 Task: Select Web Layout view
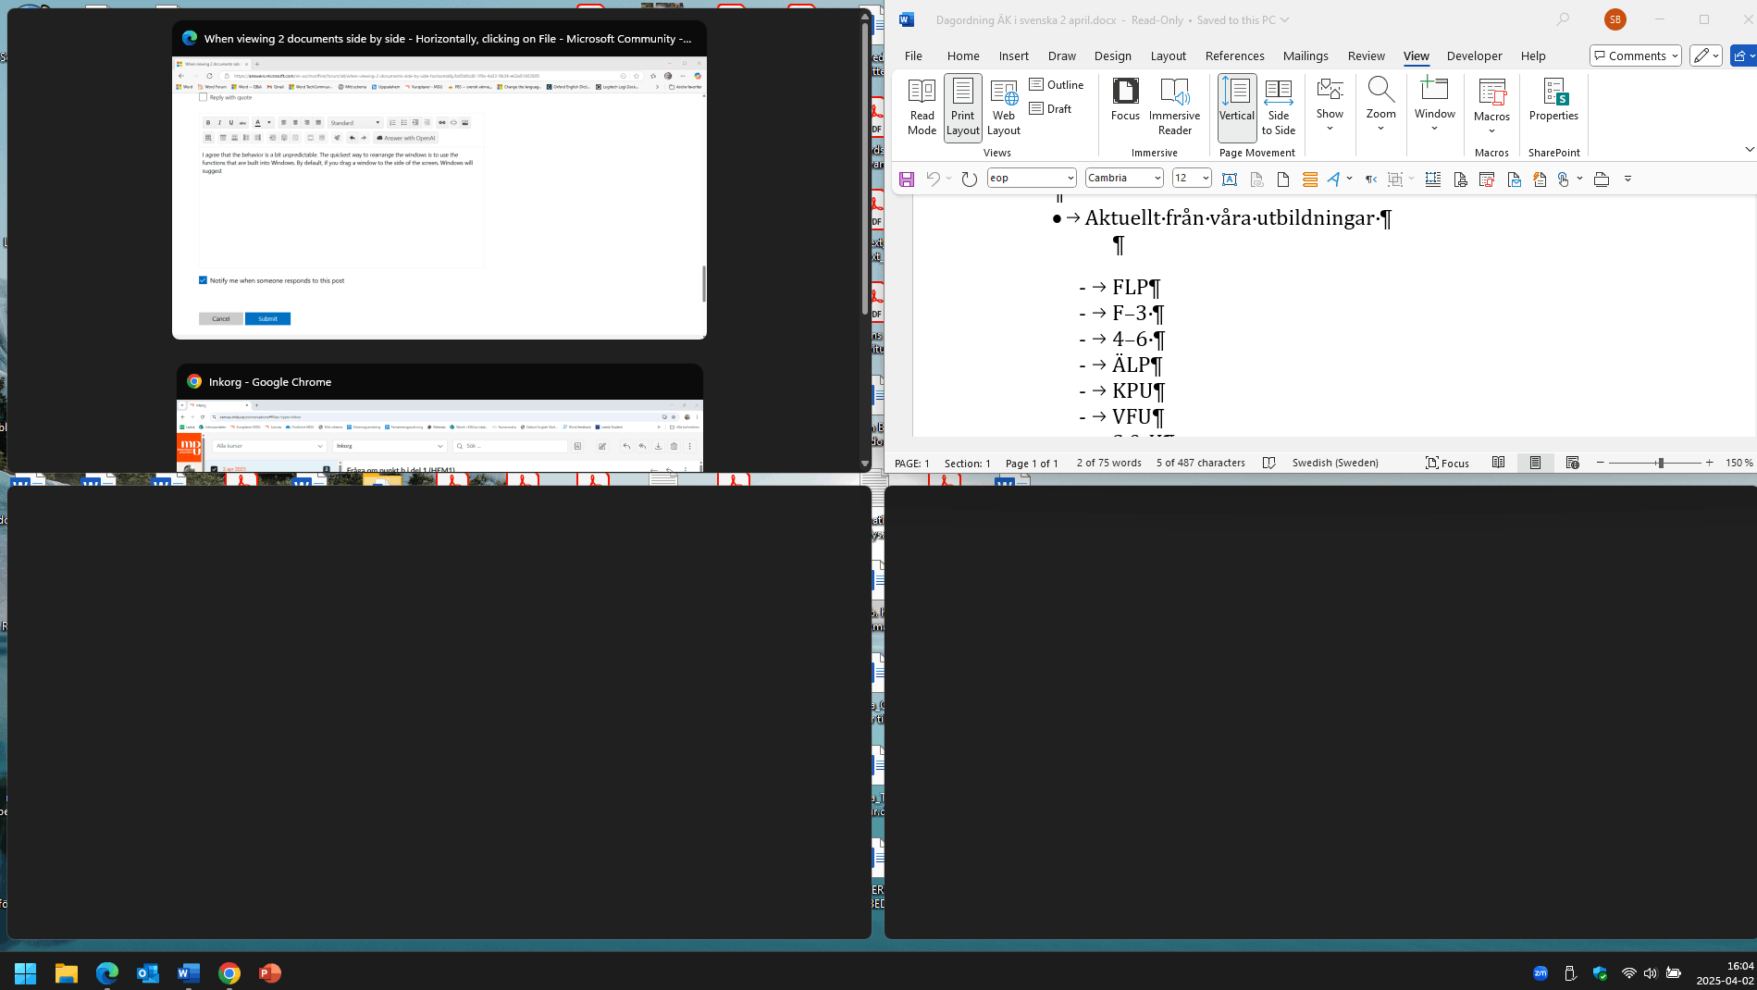click(x=1003, y=106)
